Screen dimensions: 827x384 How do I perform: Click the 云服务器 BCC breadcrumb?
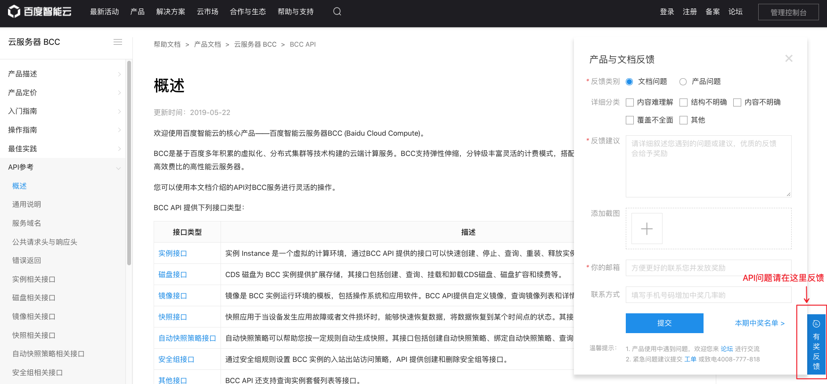click(x=255, y=44)
